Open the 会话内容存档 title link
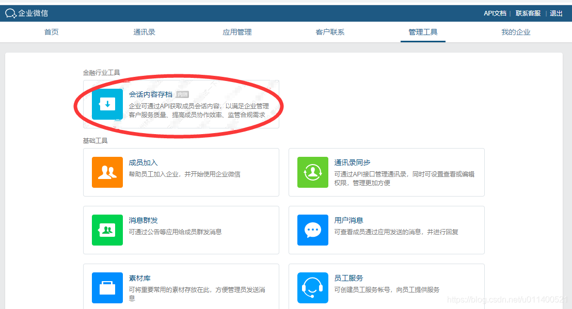The height and width of the screenshot is (309, 572). click(151, 94)
